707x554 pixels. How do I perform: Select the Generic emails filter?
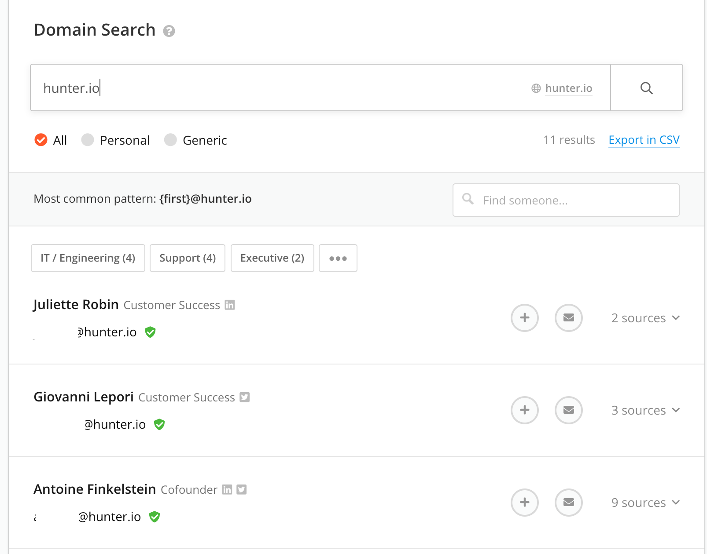click(x=170, y=140)
